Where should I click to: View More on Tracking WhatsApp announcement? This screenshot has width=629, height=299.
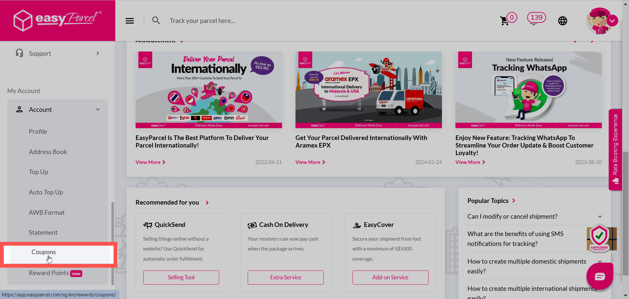click(470, 162)
